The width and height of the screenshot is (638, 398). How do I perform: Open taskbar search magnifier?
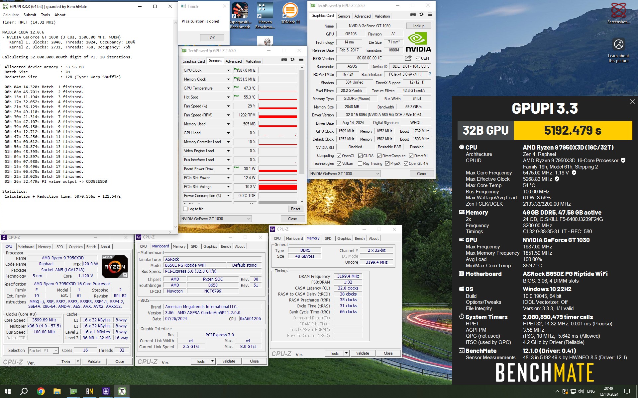pos(24,391)
